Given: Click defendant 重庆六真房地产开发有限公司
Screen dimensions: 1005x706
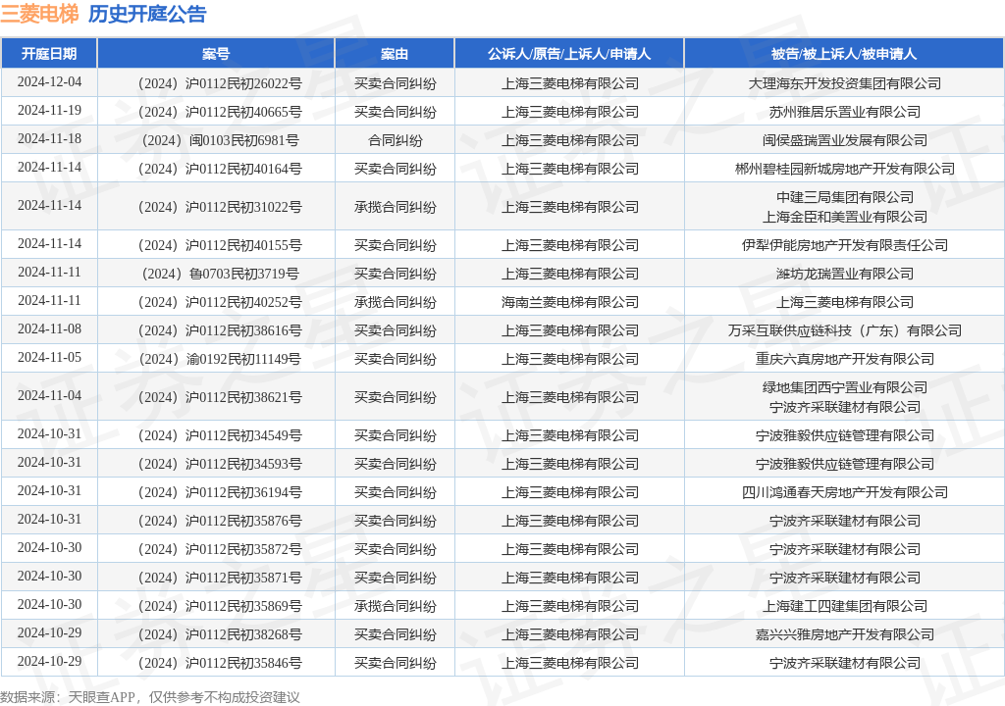Looking at the screenshot, I should click(845, 360).
